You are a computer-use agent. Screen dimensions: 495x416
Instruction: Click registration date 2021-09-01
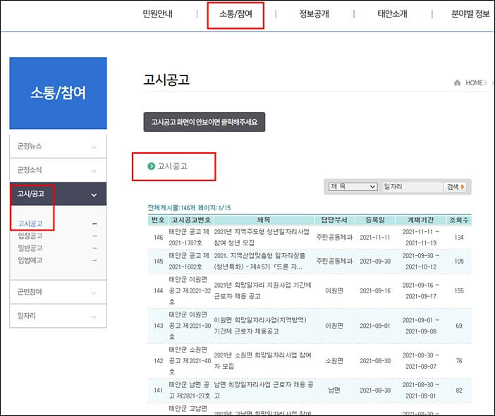point(375,326)
